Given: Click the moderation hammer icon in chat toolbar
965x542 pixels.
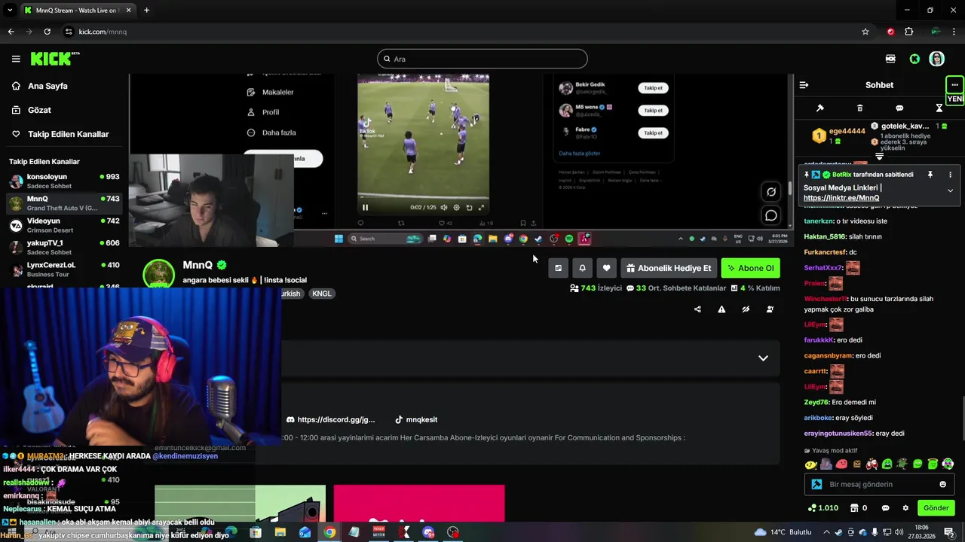Looking at the screenshot, I should [820, 108].
